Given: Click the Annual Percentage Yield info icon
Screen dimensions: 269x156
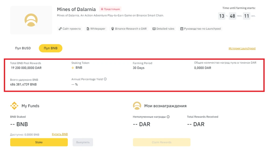Looking at the screenshot, I should [x=105, y=79].
